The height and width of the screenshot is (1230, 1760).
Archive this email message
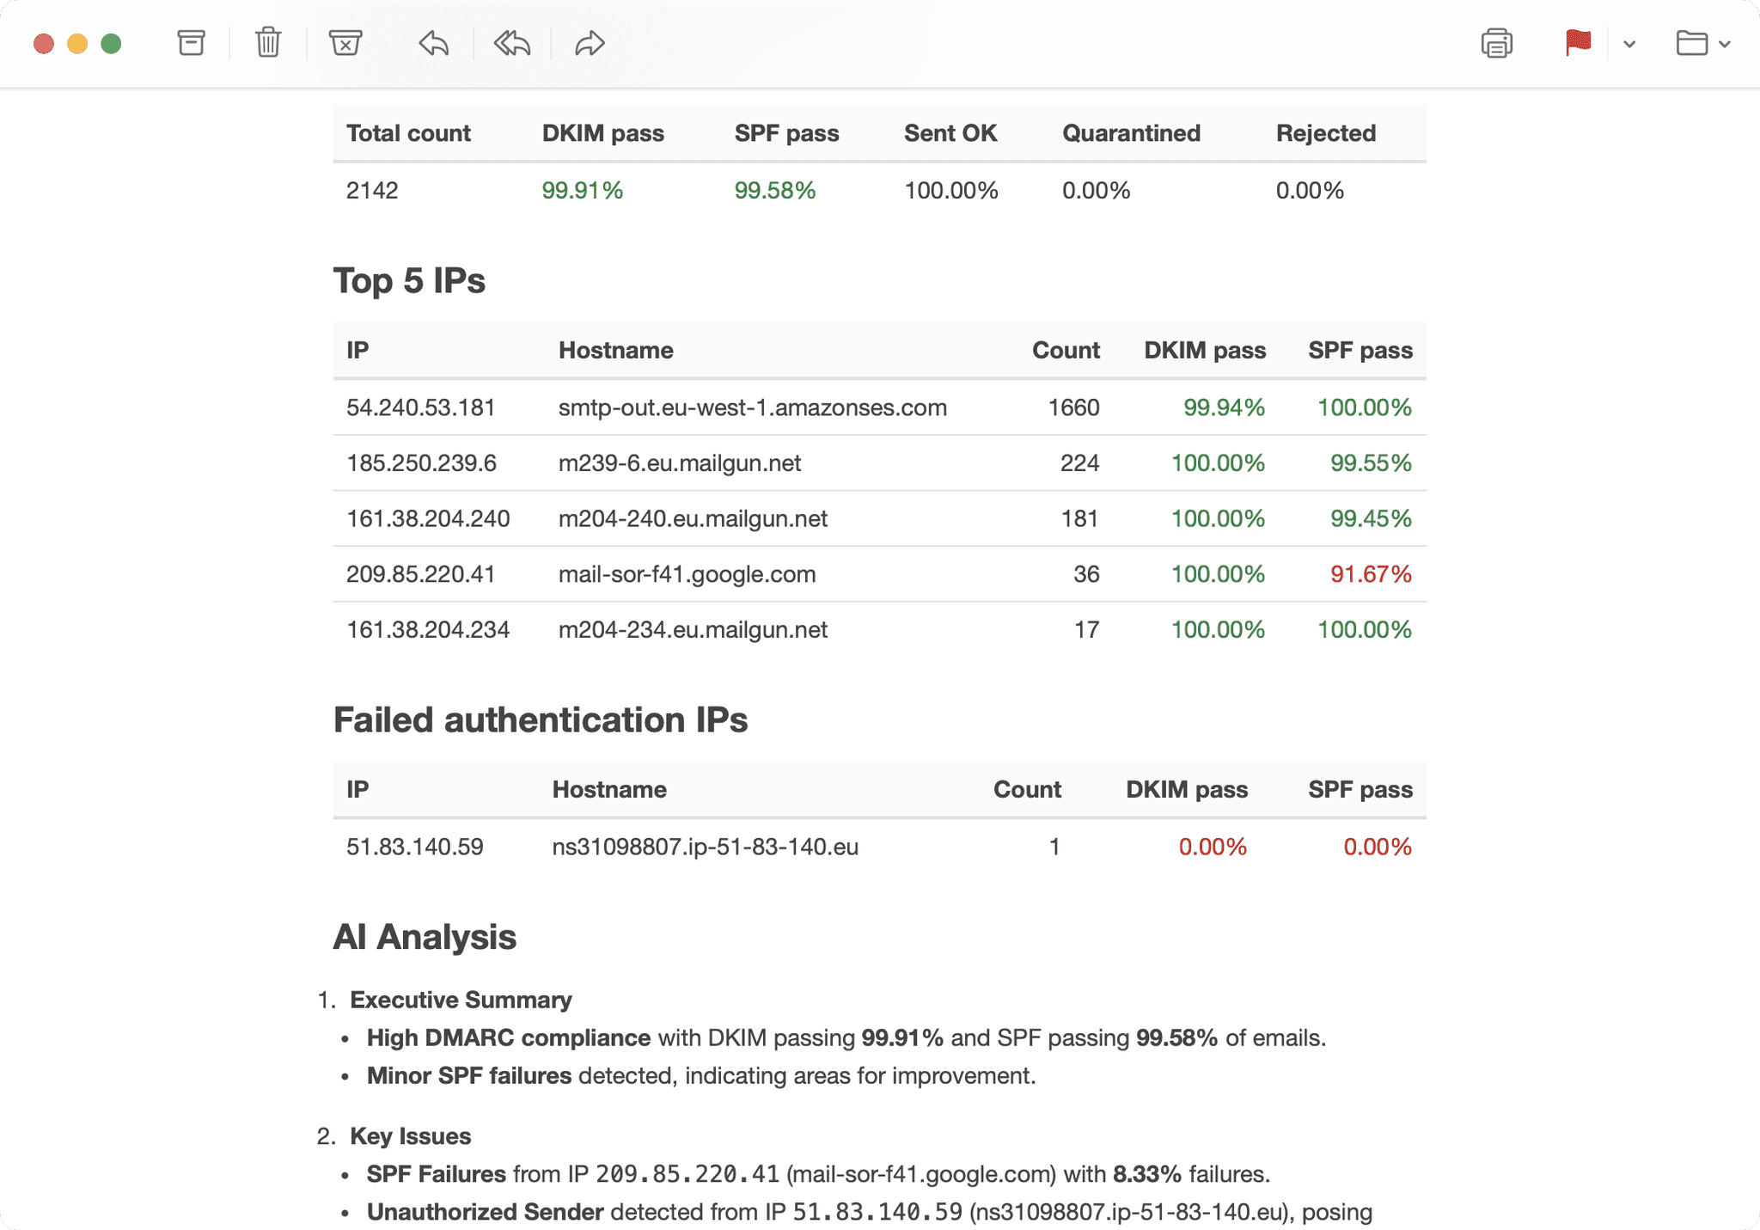(191, 43)
